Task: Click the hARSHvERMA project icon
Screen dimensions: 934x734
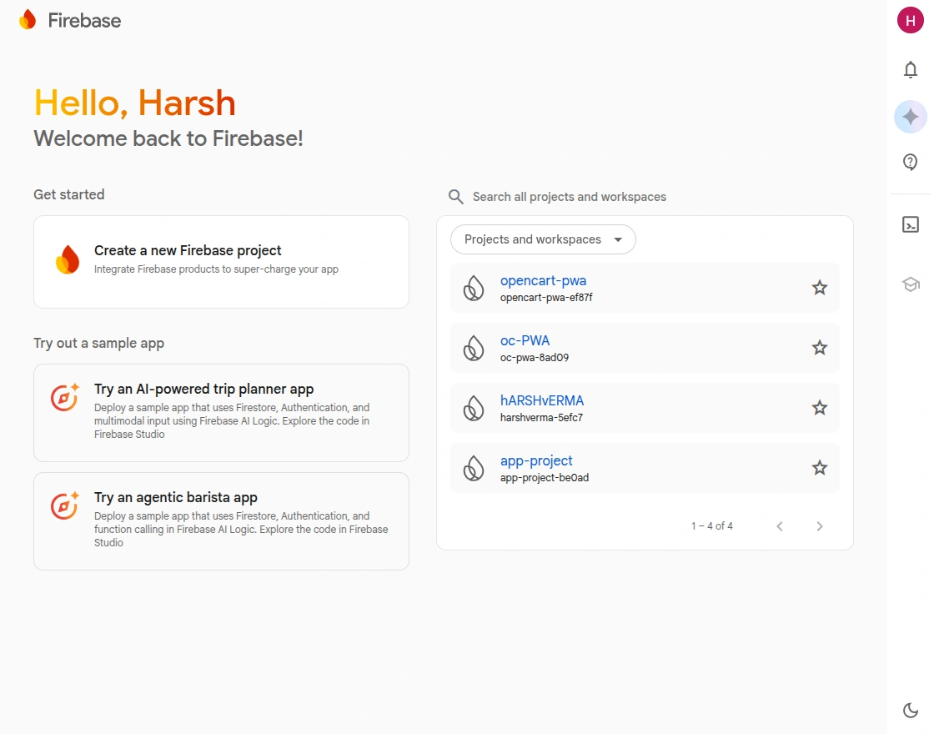Action: [474, 408]
